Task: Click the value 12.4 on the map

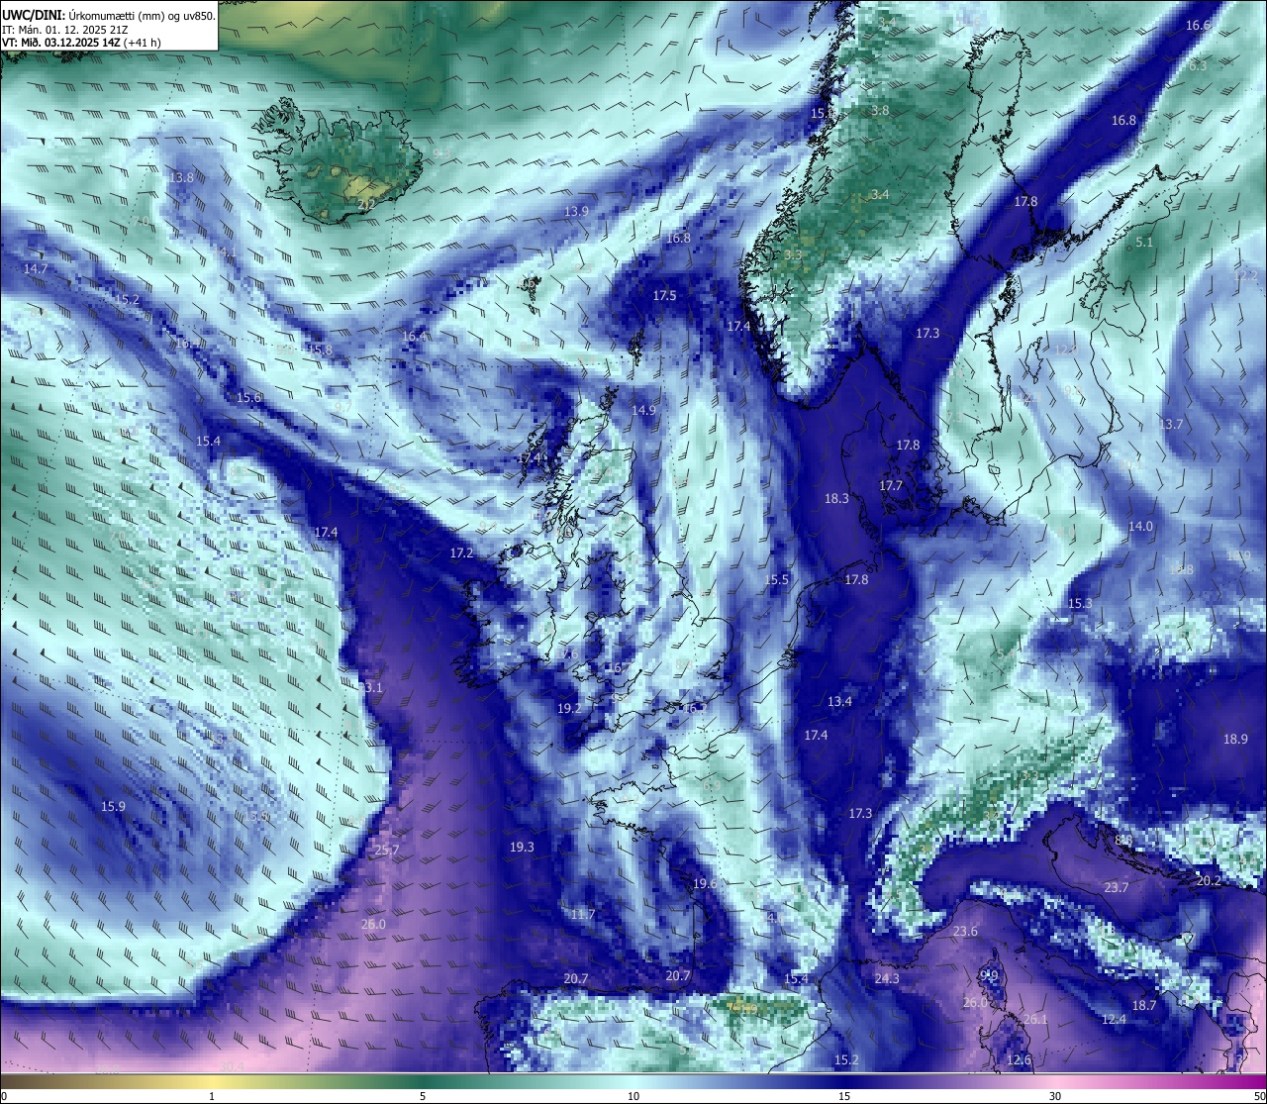Action: click(1114, 1019)
